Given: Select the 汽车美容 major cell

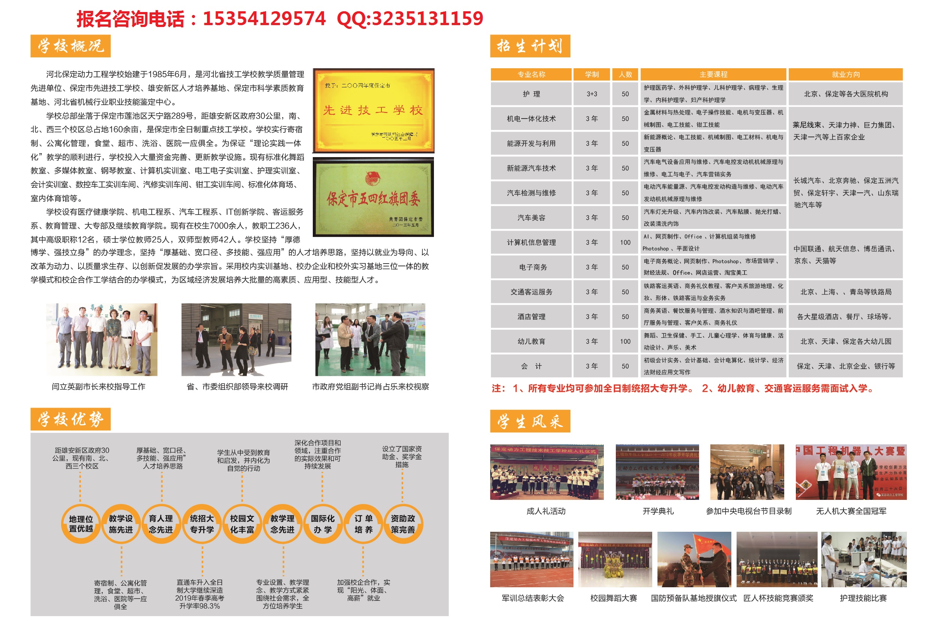Looking at the screenshot, I should tap(531, 217).
